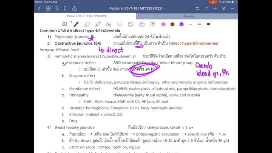Viewport: 272px width, 153px height.
Task: Tap 'Obstructive jaundice (BA)' text
Action: pyautogui.click(x=78, y=43)
